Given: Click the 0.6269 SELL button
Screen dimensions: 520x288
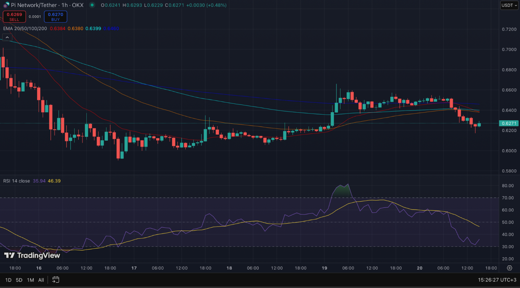Looking at the screenshot, I should (x=14, y=17).
